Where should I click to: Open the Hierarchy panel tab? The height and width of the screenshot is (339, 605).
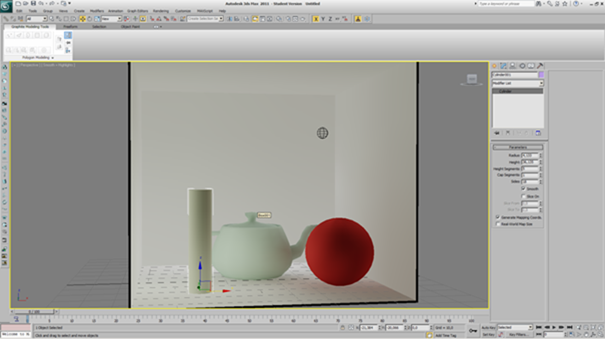point(512,66)
